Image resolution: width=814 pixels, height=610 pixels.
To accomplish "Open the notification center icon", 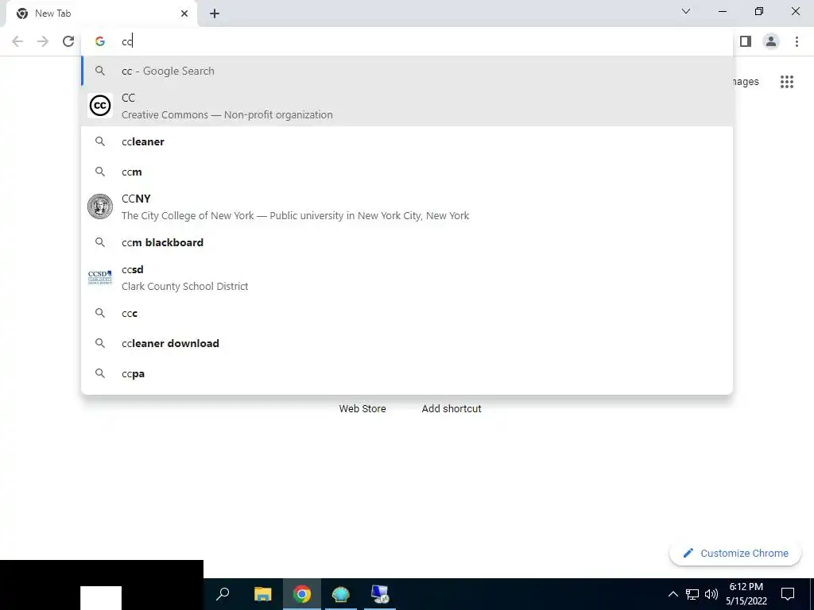I will pyautogui.click(x=788, y=594).
